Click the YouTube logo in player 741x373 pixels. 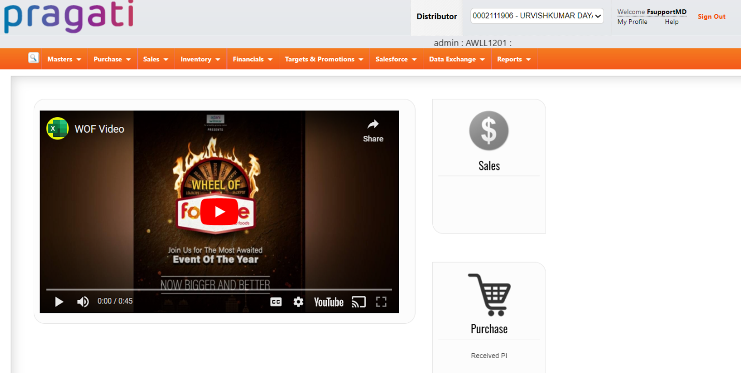pos(329,302)
